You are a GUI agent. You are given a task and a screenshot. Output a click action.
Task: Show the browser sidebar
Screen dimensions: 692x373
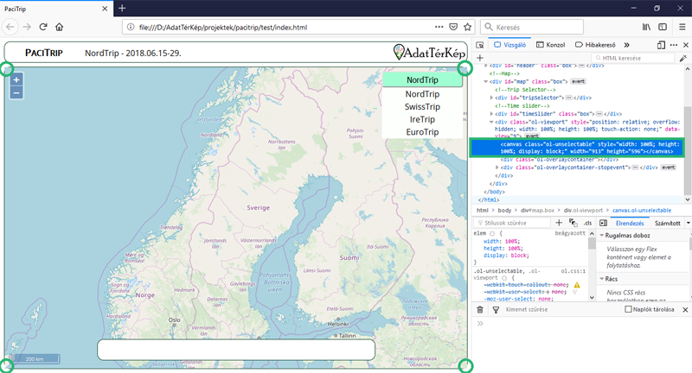(x=663, y=27)
